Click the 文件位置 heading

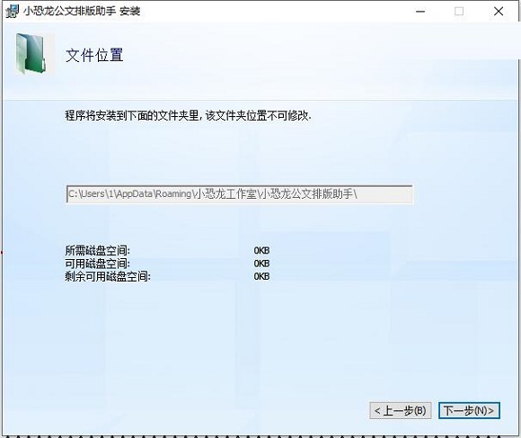(94, 55)
